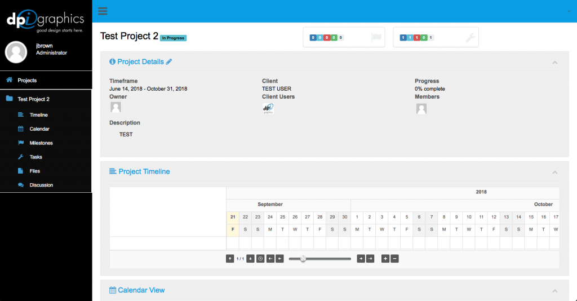The height and width of the screenshot is (301, 577).
Task: Click the light blue task count badge
Action: (x=410, y=38)
